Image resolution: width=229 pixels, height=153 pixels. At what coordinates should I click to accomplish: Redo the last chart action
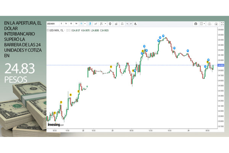pos(132,24)
